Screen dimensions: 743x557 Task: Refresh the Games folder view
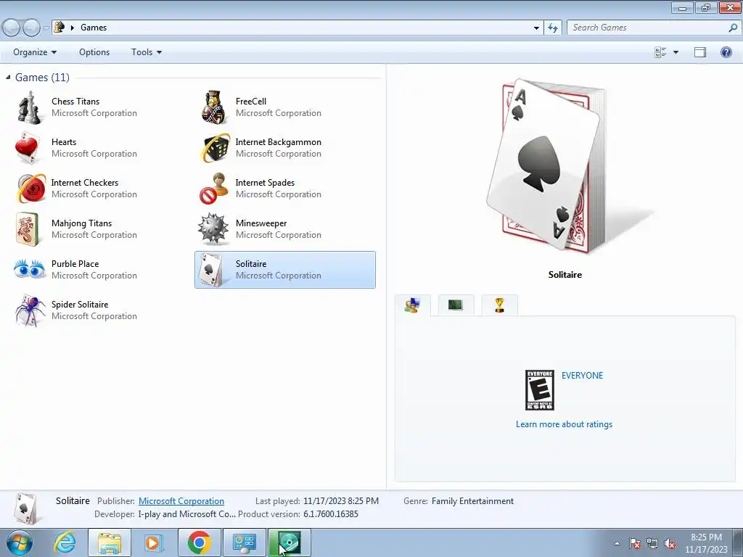pyautogui.click(x=552, y=28)
